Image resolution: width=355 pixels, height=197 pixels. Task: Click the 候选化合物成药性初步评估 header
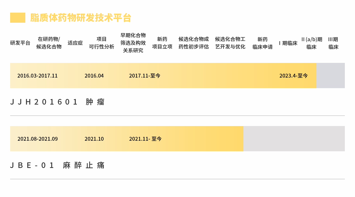(x=194, y=43)
